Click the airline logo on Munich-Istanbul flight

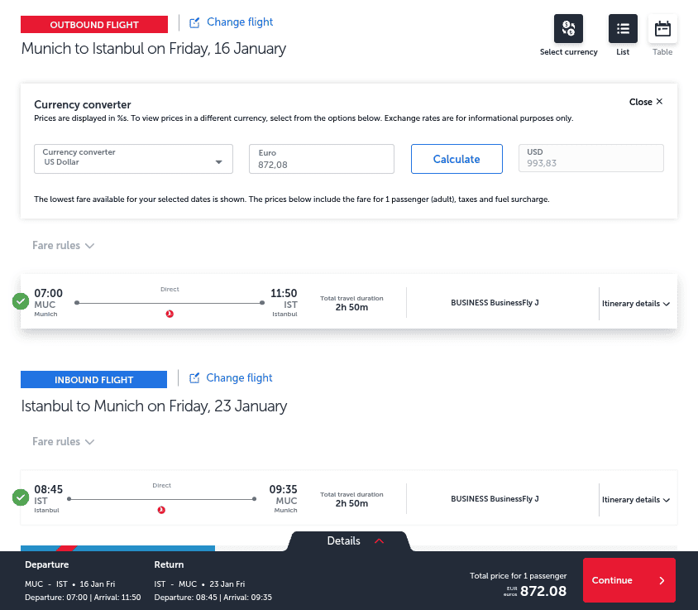tap(170, 314)
